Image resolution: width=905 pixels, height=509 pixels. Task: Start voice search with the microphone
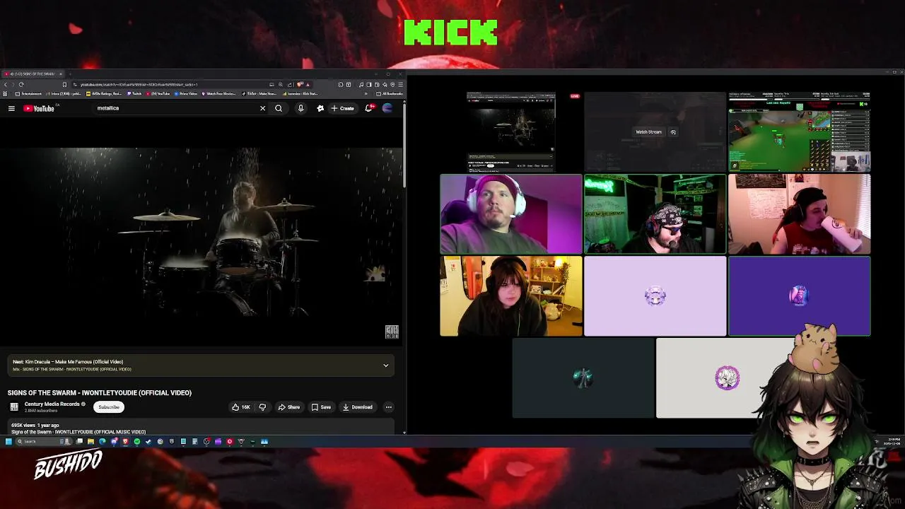[x=300, y=108]
